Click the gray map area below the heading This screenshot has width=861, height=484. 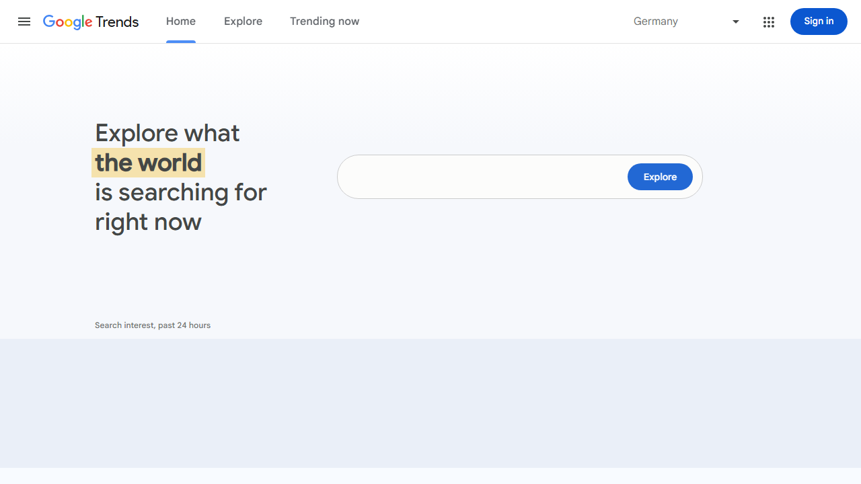(430, 403)
